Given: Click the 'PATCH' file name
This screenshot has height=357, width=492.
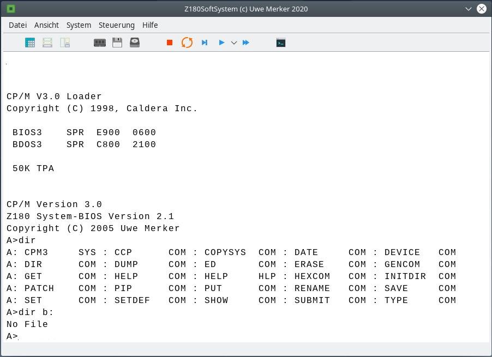Looking at the screenshot, I should pyautogui.click(x=39, y=288).
